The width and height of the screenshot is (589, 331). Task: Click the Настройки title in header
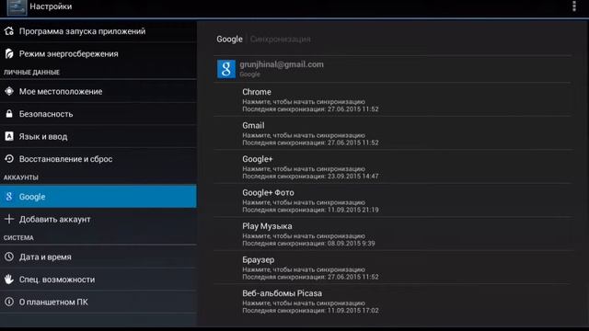51,6
